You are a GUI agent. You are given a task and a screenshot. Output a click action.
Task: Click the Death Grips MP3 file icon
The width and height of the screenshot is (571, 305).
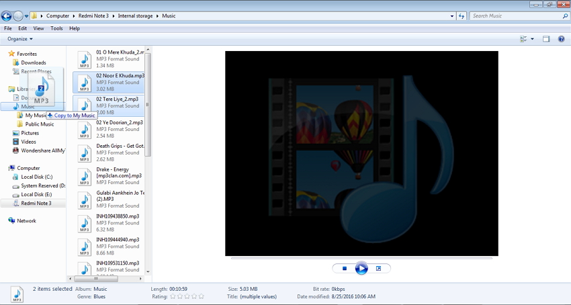click(x=85, y=153)
